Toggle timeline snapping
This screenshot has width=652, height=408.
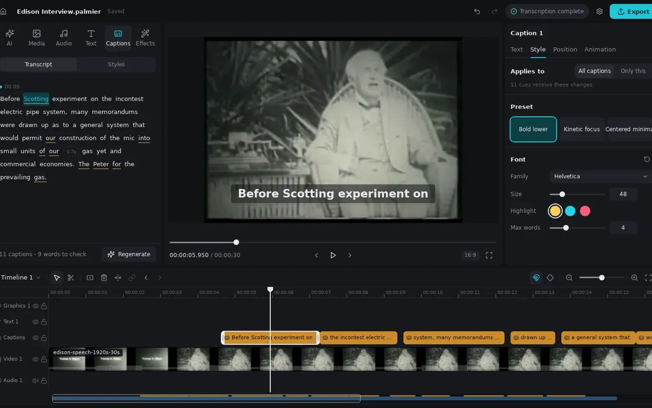[536, 278]
